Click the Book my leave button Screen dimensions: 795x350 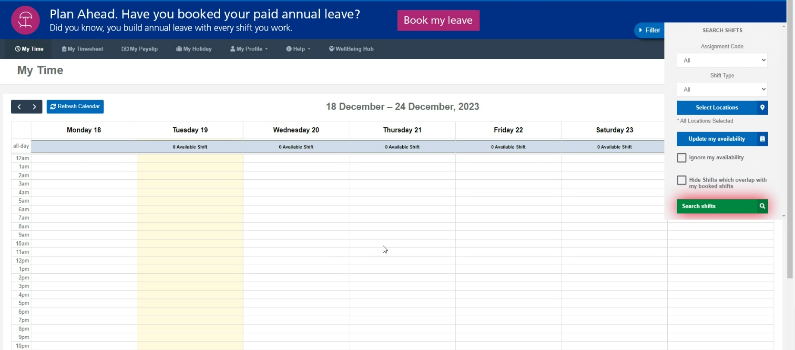tap(438, 21)
